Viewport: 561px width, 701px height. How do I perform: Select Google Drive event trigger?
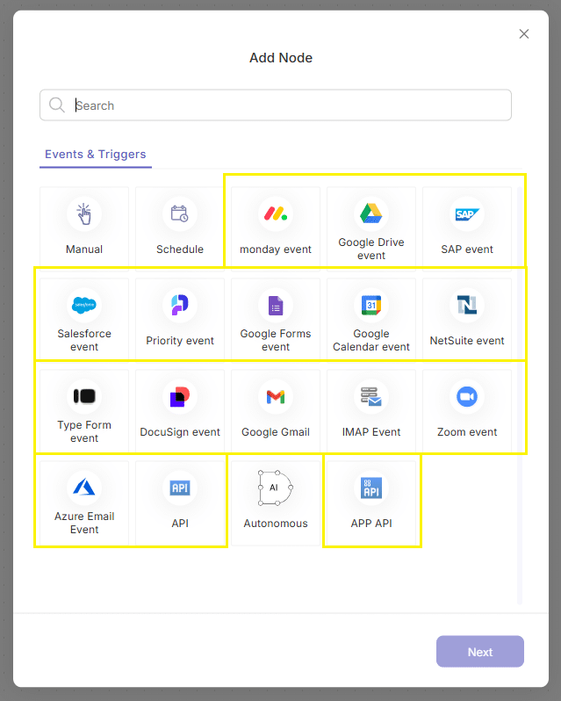(371, 228)
